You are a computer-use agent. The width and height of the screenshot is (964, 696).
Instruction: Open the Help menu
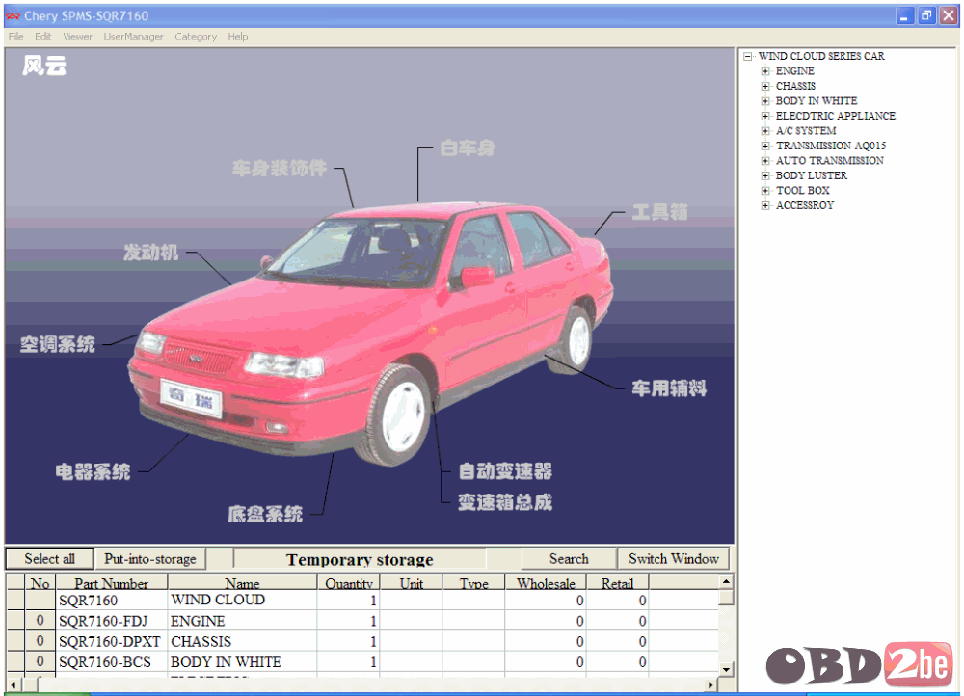238,37
